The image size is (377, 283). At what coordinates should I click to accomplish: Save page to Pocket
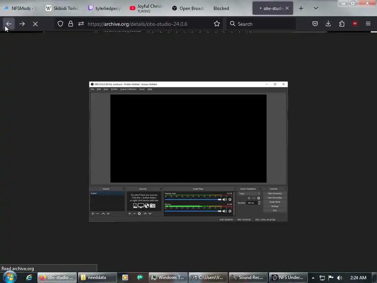coord(315,24)
